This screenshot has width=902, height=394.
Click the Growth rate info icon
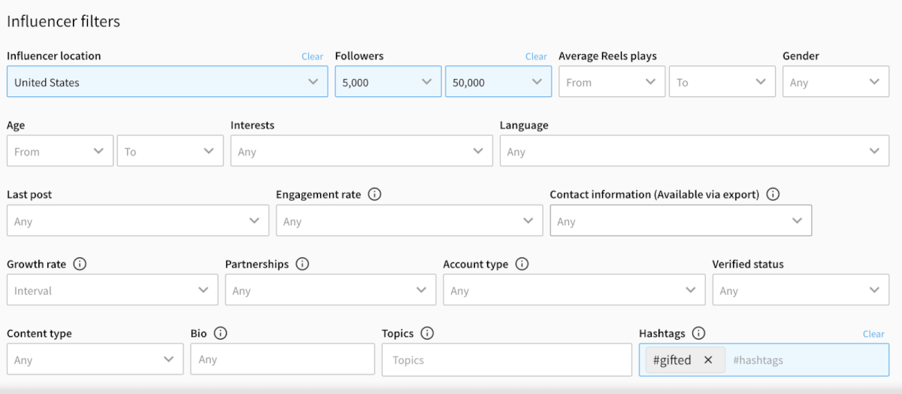[x=80, y=264]
